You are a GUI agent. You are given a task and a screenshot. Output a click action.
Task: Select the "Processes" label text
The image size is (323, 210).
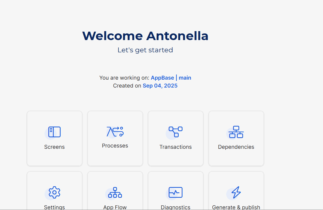(115, 146)
